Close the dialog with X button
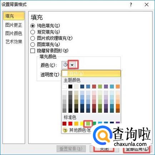 tap(146, 5)
